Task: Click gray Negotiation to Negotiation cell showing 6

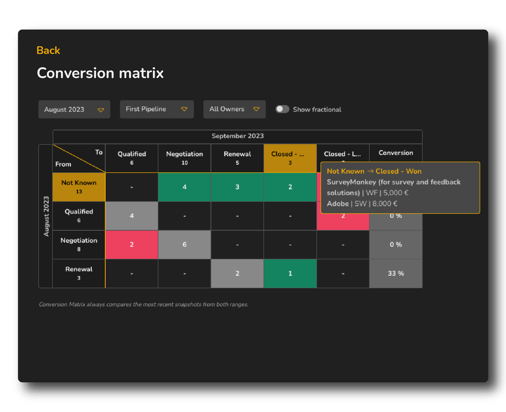Action: 184,244
